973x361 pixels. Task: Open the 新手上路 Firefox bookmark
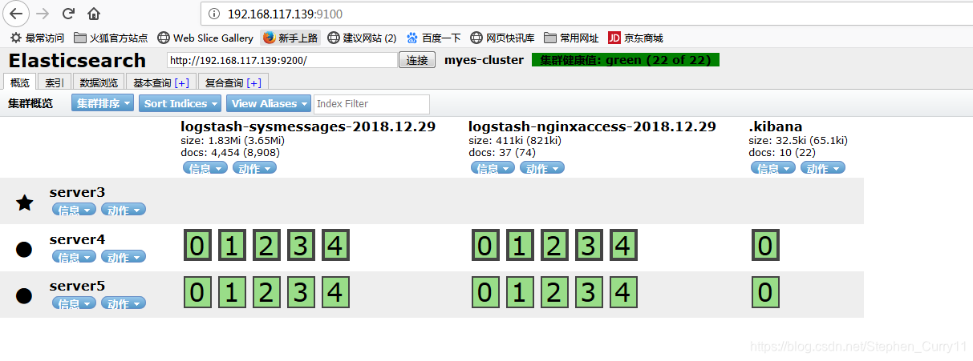290,38
